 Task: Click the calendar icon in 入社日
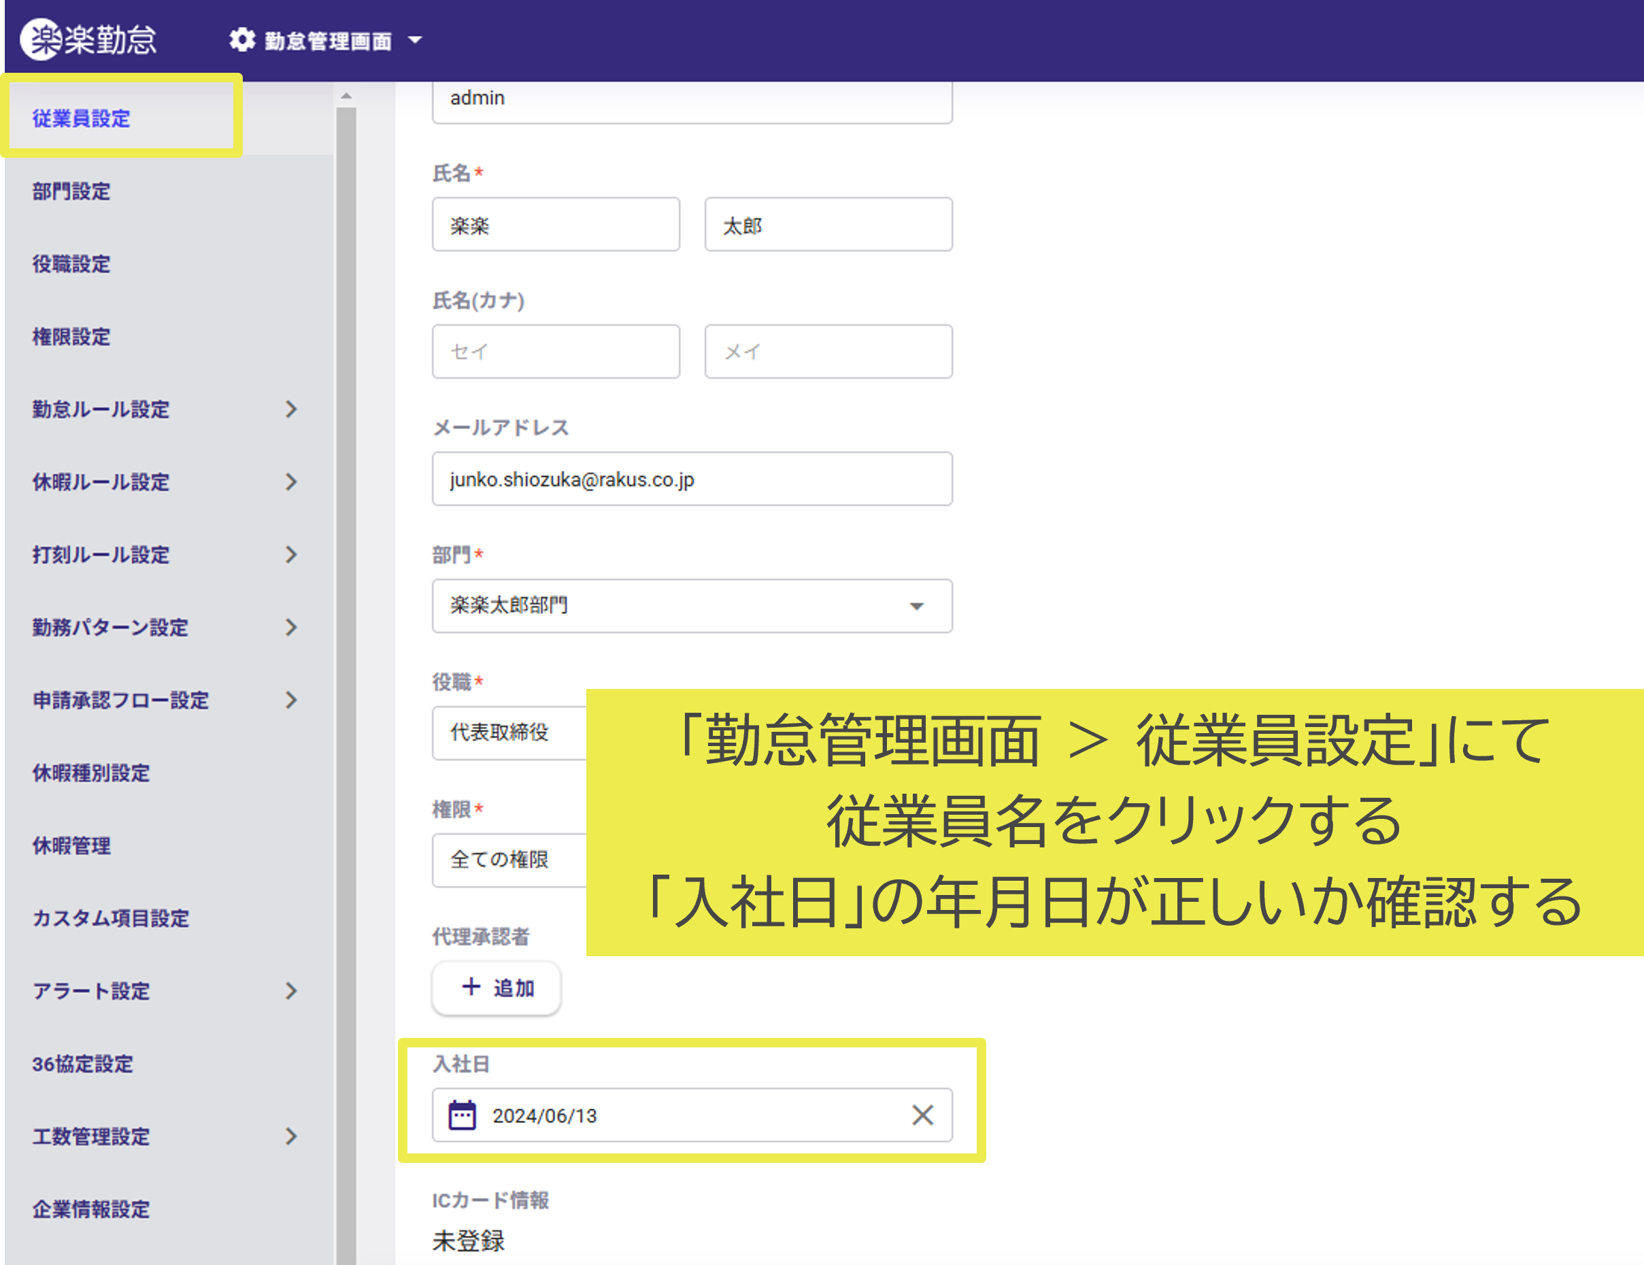tap(463, 1115)
